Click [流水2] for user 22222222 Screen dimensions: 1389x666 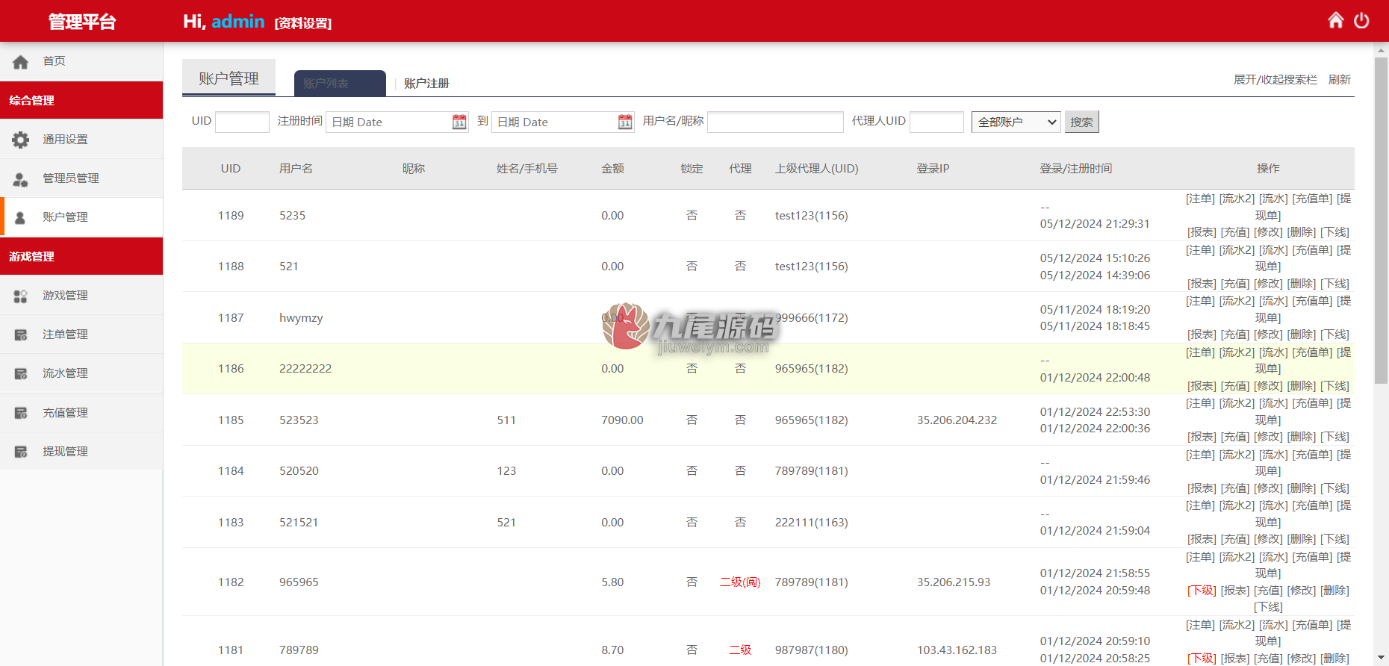(x=1237, y=352)
